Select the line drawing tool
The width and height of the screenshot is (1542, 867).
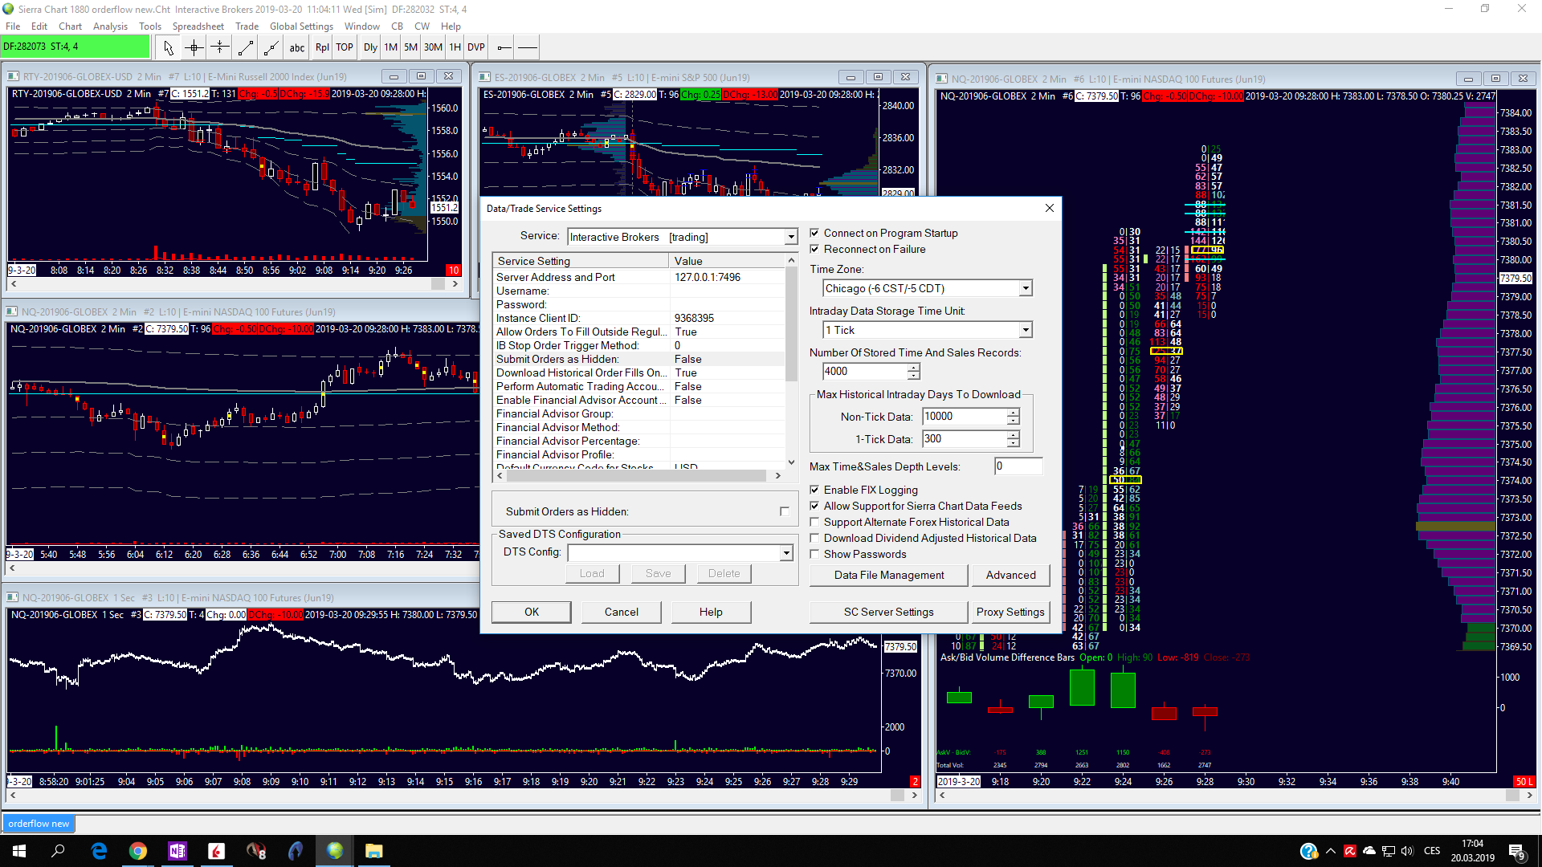[x=246, y=47]
